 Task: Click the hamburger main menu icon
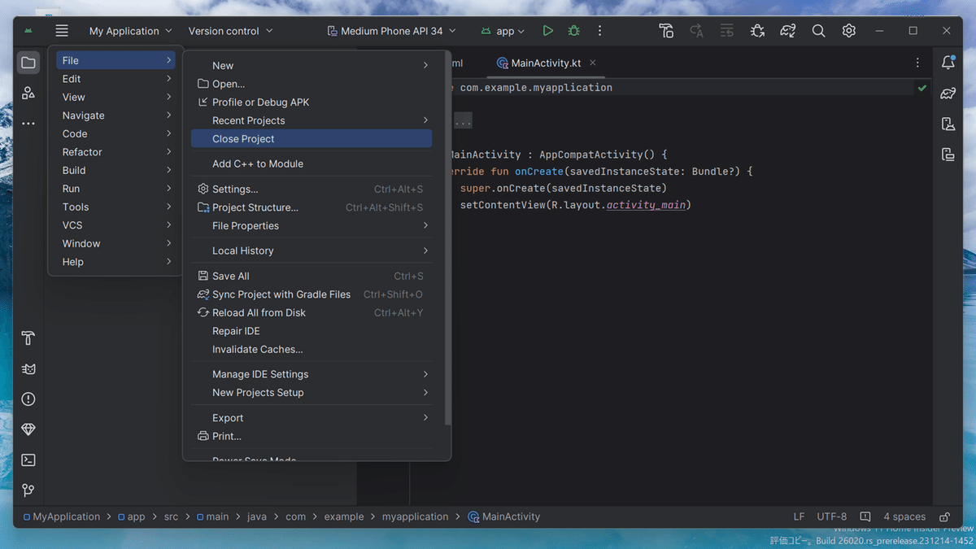point(62,31)
